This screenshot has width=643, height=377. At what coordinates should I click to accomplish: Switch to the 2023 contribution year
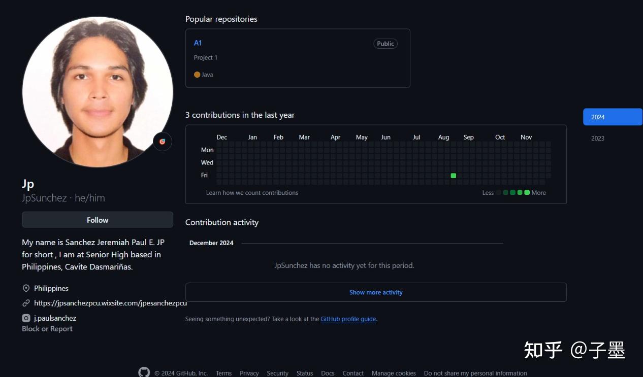coord(598,138)
